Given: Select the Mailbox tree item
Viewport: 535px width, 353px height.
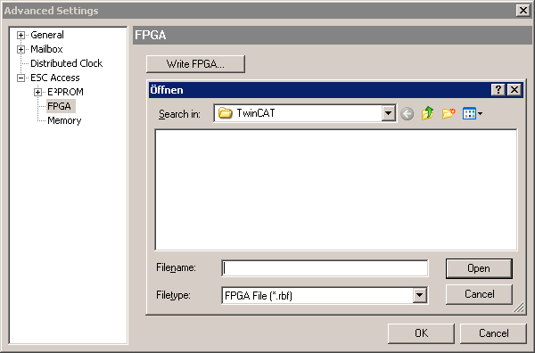Looking at the screenshot, I should pyautogui.click(x=46, y=49).
